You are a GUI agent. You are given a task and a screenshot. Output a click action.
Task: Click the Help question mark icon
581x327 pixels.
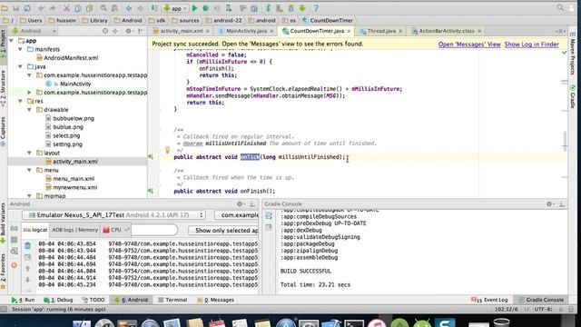pos(316,8)
